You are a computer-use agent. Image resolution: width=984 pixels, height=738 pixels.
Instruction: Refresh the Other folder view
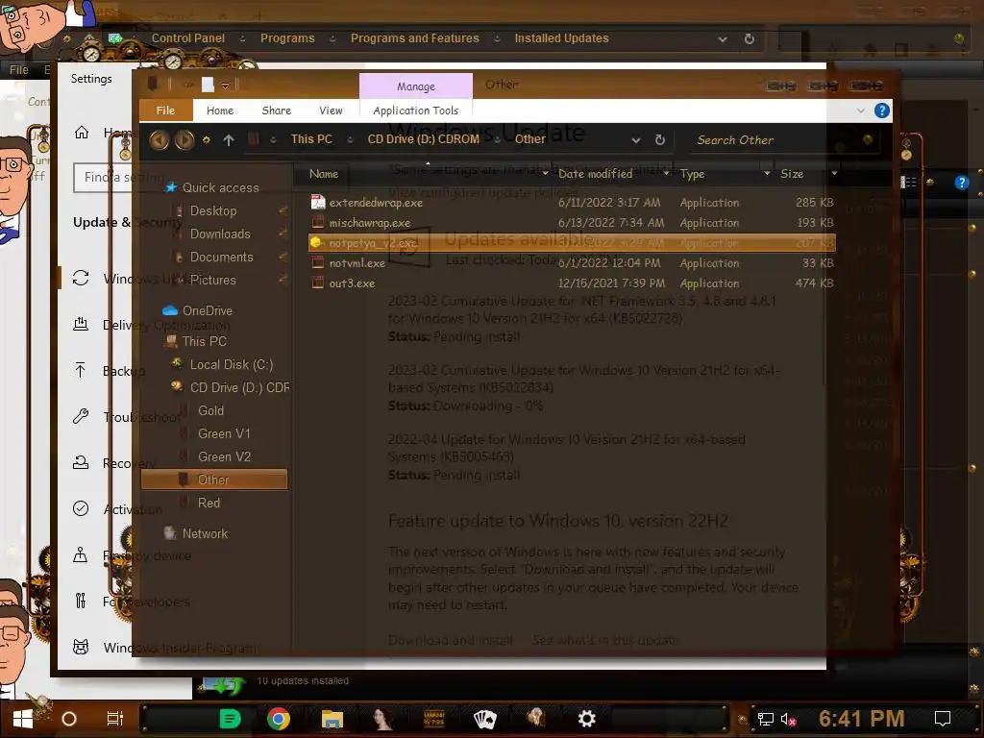click(659, 140)
